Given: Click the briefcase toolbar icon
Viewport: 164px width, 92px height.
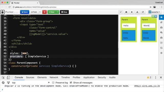Looking at the screenshot, I should pos(126,12).
